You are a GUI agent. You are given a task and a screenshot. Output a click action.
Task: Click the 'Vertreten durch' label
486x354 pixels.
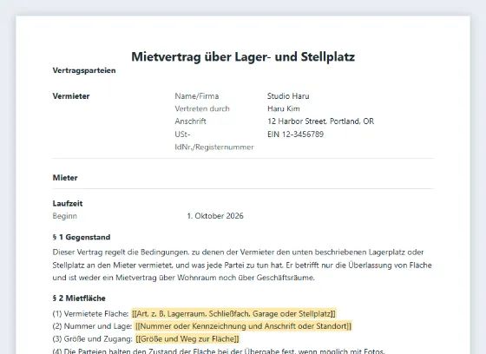202,108
